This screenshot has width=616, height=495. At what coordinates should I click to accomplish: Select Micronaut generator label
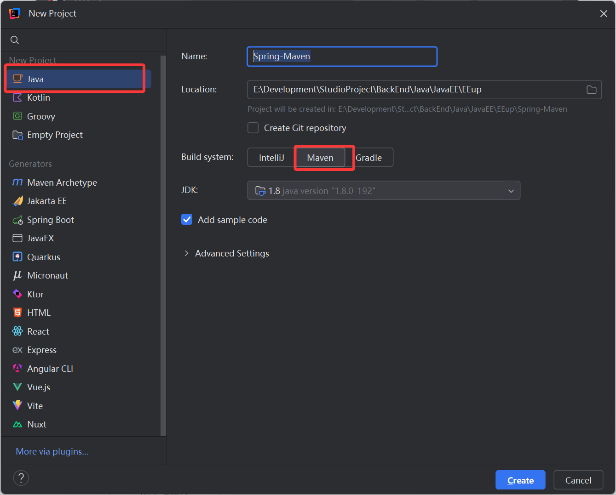(48, 275)
